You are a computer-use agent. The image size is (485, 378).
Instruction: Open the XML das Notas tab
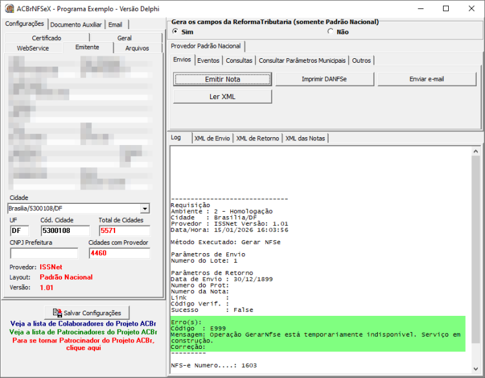[305, 139]
